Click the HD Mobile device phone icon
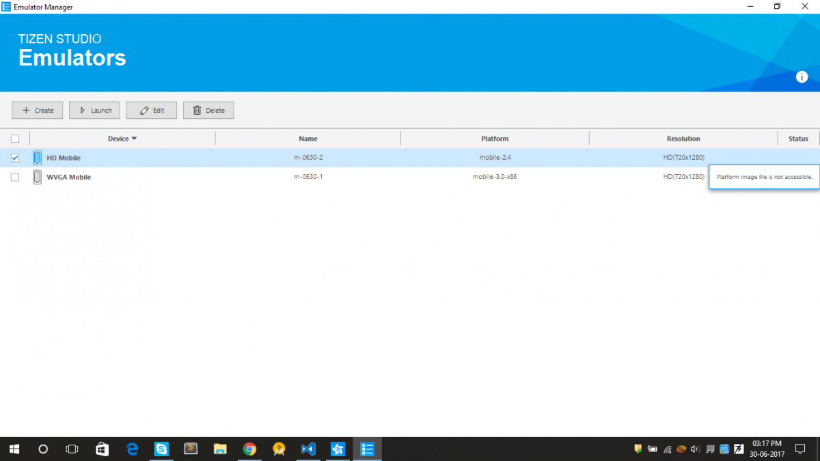Image resolution: width=820 pixels, height=461 pixels. [x=37, y=158]
